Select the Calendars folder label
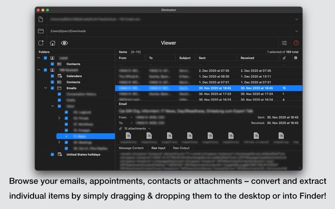The height and width of the screenshot is (209, 335). pyautogui.click(x=74, y=76)
